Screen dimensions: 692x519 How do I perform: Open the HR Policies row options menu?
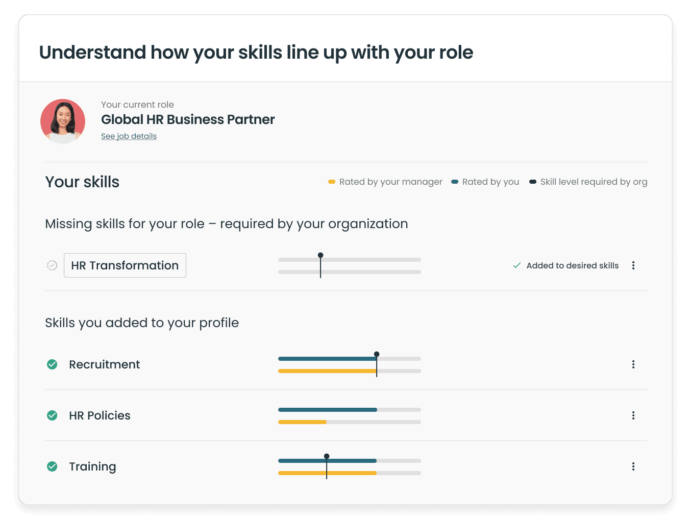tap(633, 415)
